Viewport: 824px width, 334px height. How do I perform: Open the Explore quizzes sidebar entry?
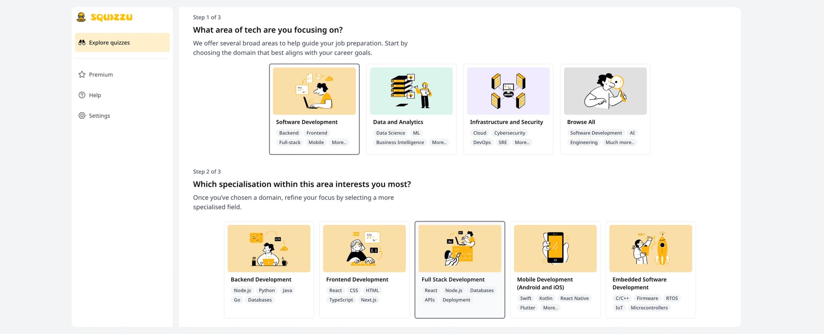[x=109, y=42]
